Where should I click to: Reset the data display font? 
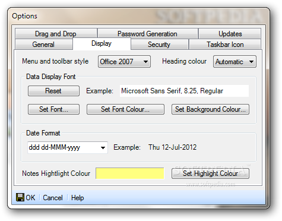pyautogui.click(x=53, y=91)
